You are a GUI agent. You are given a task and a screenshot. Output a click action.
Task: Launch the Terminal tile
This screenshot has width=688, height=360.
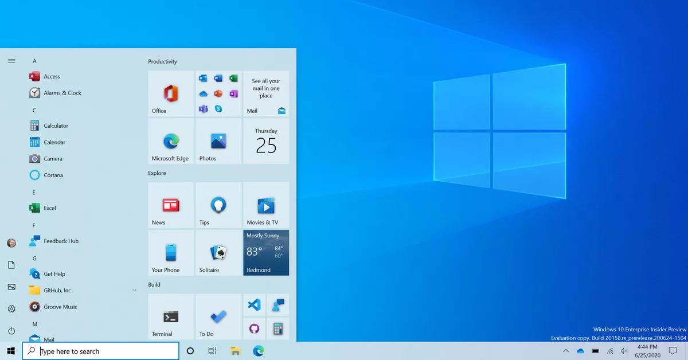click(x=171, y=317)
